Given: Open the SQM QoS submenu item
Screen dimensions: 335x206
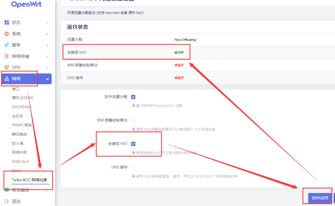Looking at the screenshot, I should (20, 161).
